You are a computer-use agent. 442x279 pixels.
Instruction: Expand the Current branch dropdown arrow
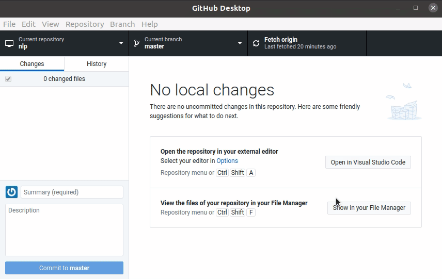[240, 43]
